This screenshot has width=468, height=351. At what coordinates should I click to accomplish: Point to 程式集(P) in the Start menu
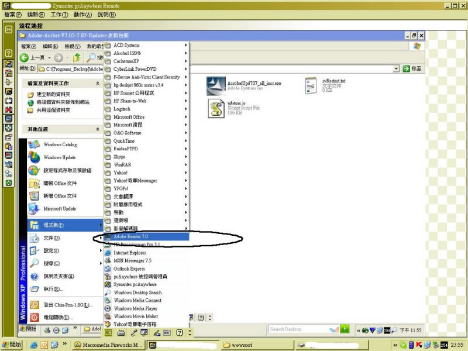66,225
